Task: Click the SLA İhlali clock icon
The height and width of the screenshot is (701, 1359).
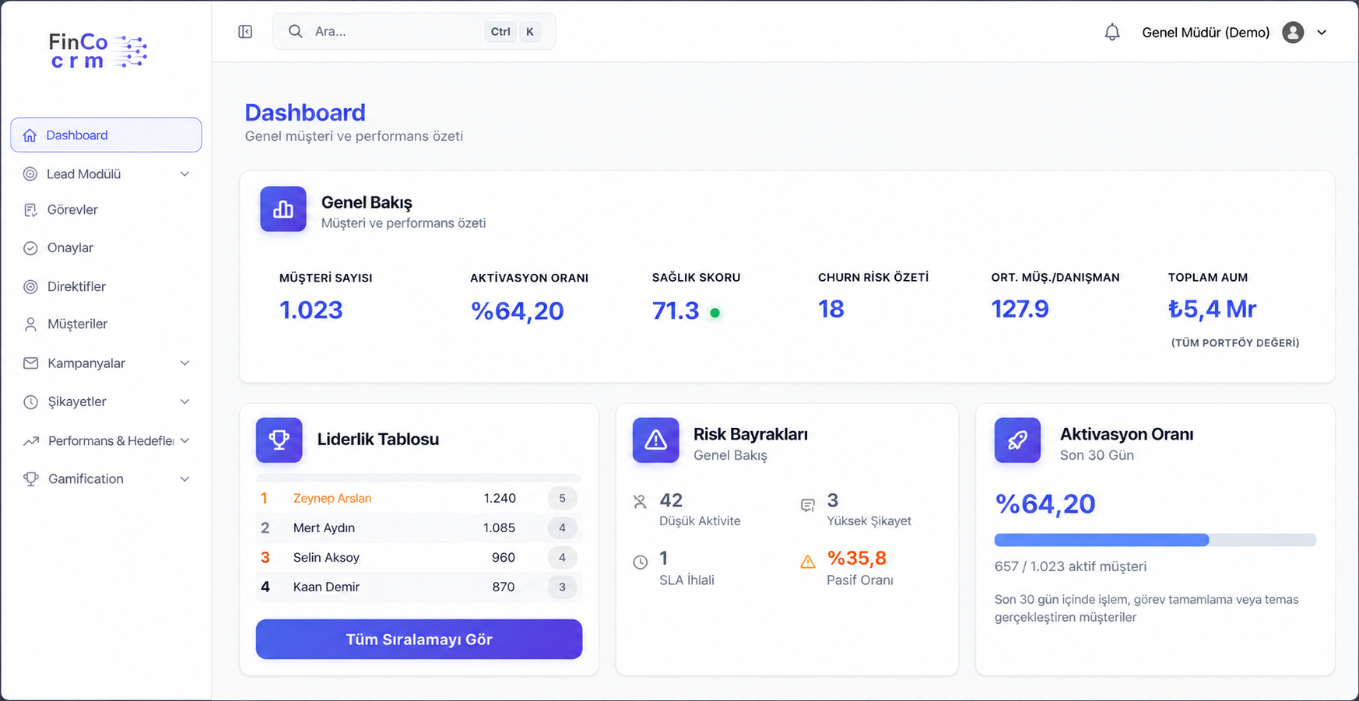Action: tap(640, 562)
